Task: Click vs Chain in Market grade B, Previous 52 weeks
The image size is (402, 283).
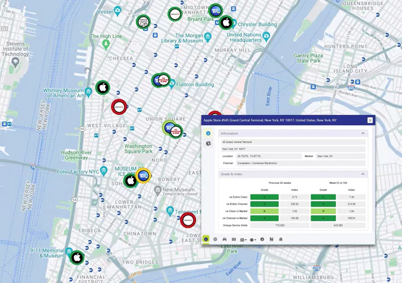Action: point(264,211)
